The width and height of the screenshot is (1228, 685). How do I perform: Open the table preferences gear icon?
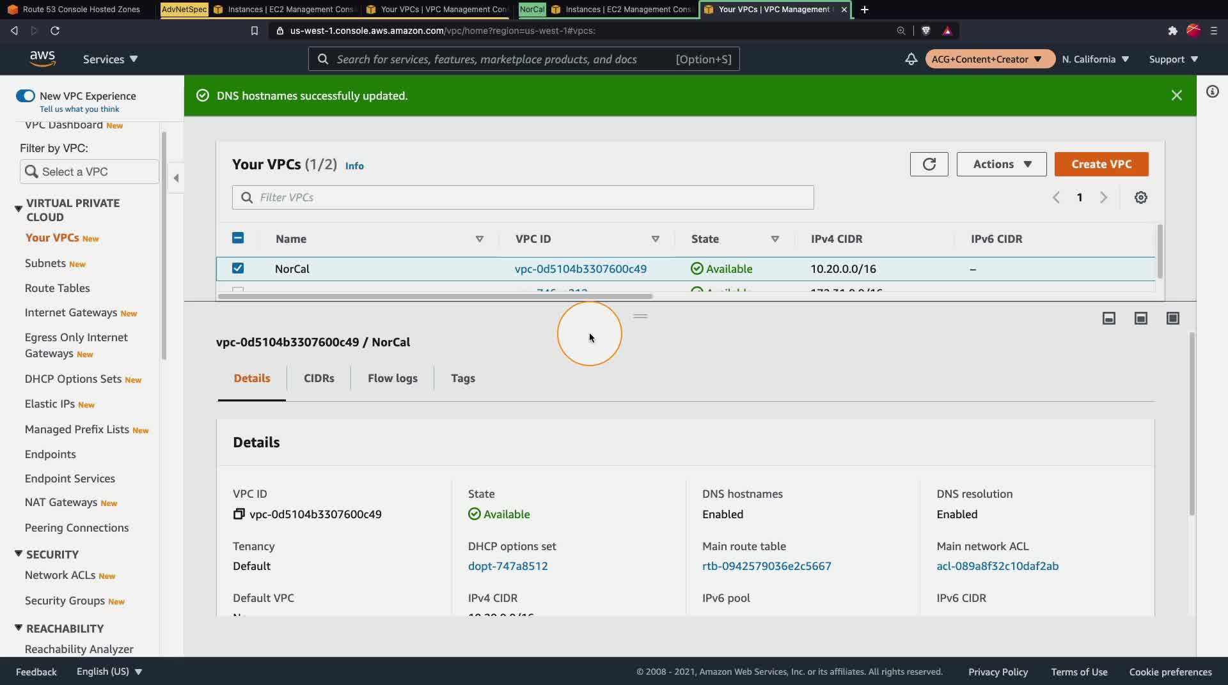[1140, 197]
